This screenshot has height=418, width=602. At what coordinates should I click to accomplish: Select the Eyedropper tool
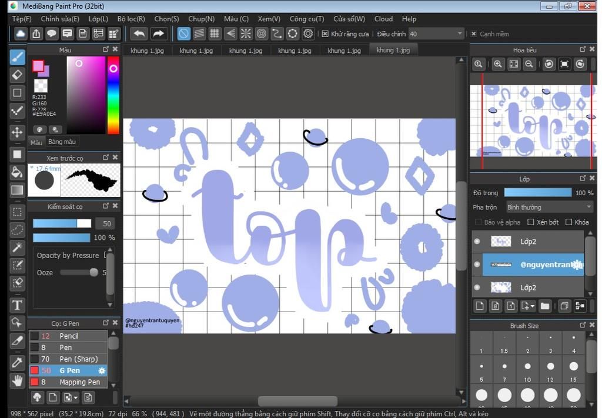pyautogui.click(x=17, y=362)
